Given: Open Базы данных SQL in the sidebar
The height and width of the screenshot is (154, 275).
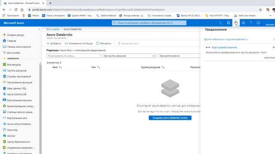Looking at the screenshot, I should pyautogui.click(x=17, y=89).
